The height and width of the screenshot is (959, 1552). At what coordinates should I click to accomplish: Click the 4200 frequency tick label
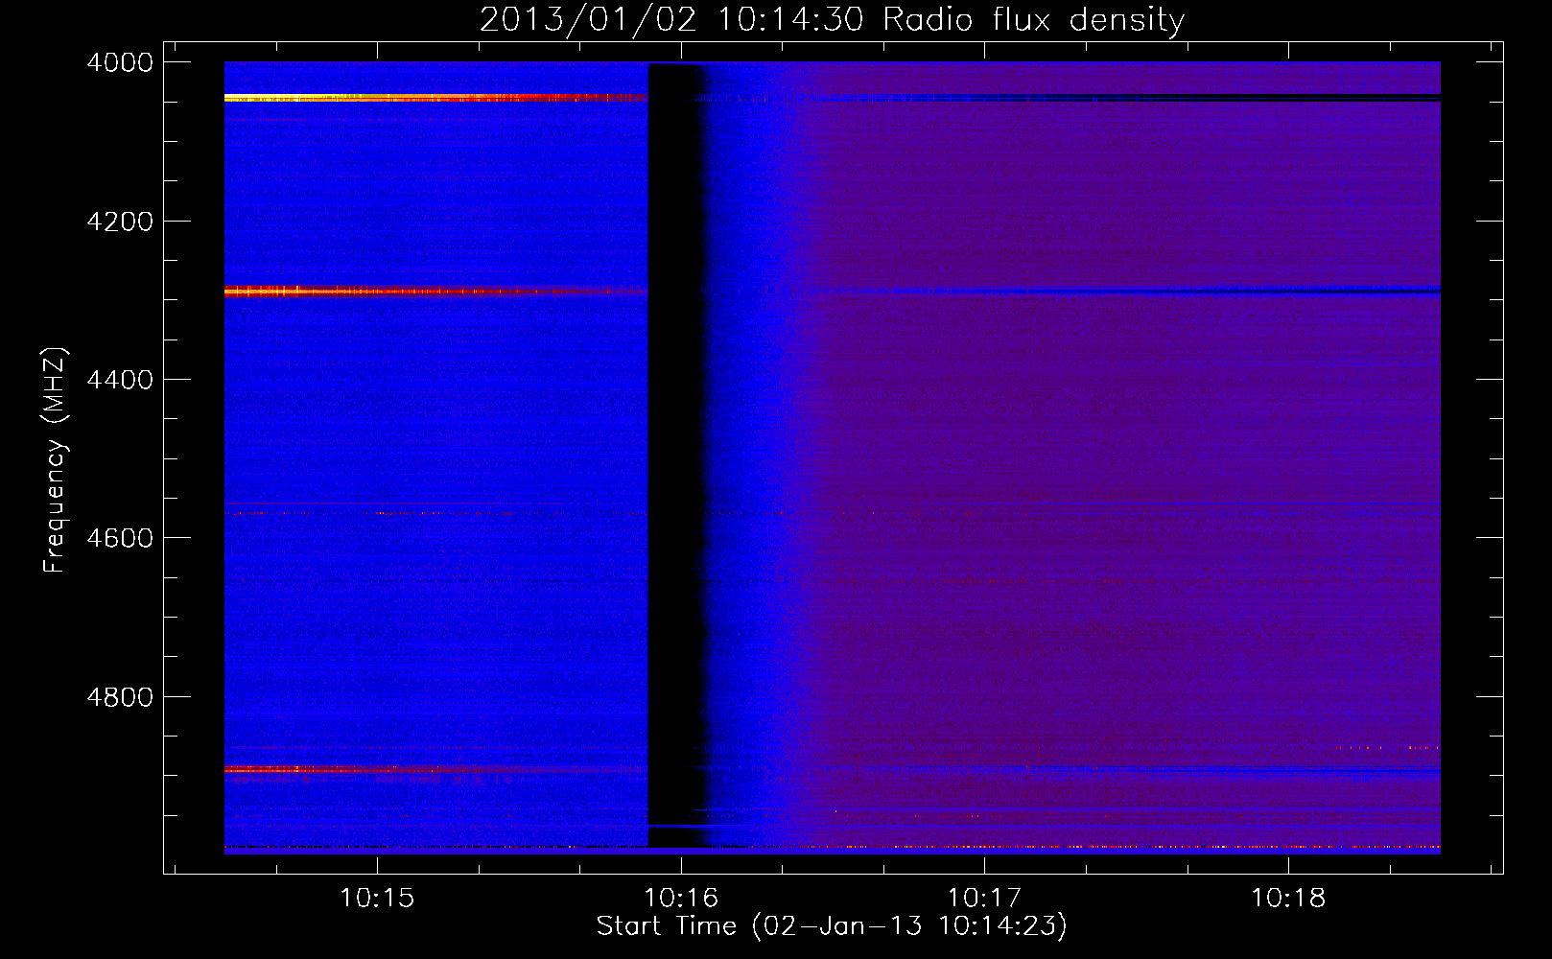coord(120,222)
